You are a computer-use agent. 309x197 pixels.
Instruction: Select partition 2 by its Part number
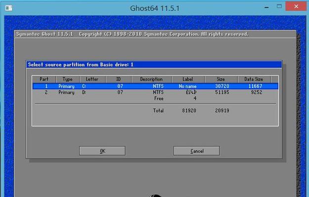click(x=46, y=92)
